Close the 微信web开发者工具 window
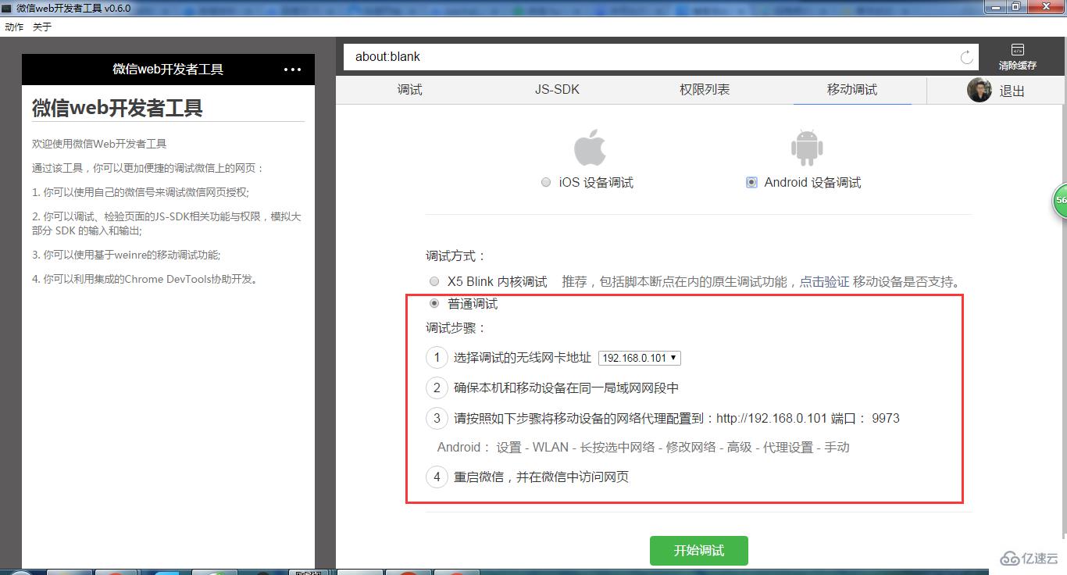The width and height of the screenshot is (1067, 575). click(x=1045, y=6)
